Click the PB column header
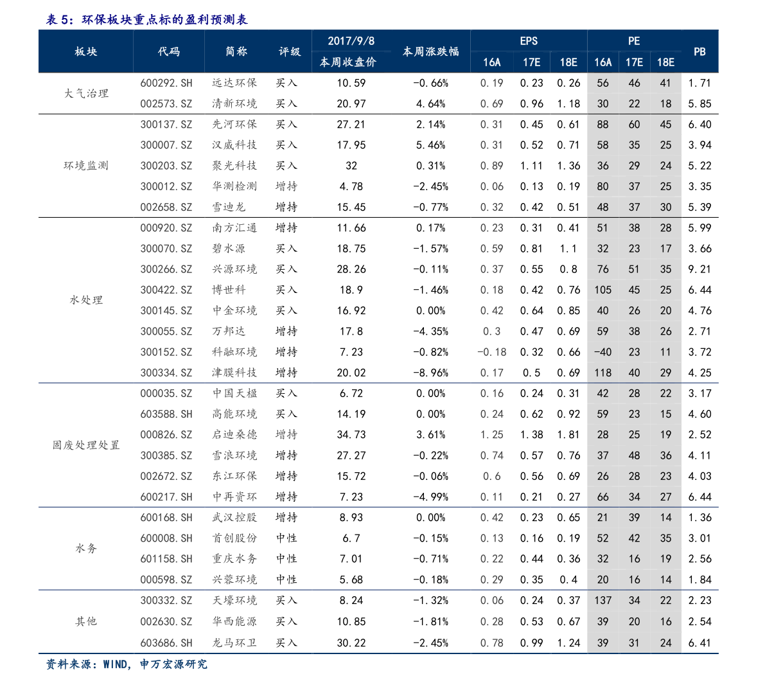This screenshot has height=683, width=765. [699, 51]
